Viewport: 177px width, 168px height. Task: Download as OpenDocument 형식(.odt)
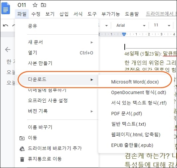coord(136,92)
